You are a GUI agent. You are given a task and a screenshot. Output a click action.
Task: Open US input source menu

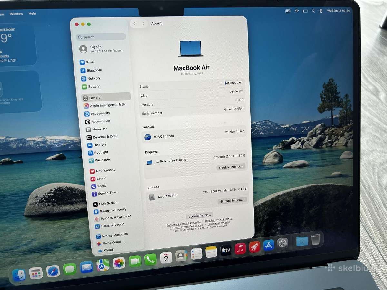[x=288, y=11]
